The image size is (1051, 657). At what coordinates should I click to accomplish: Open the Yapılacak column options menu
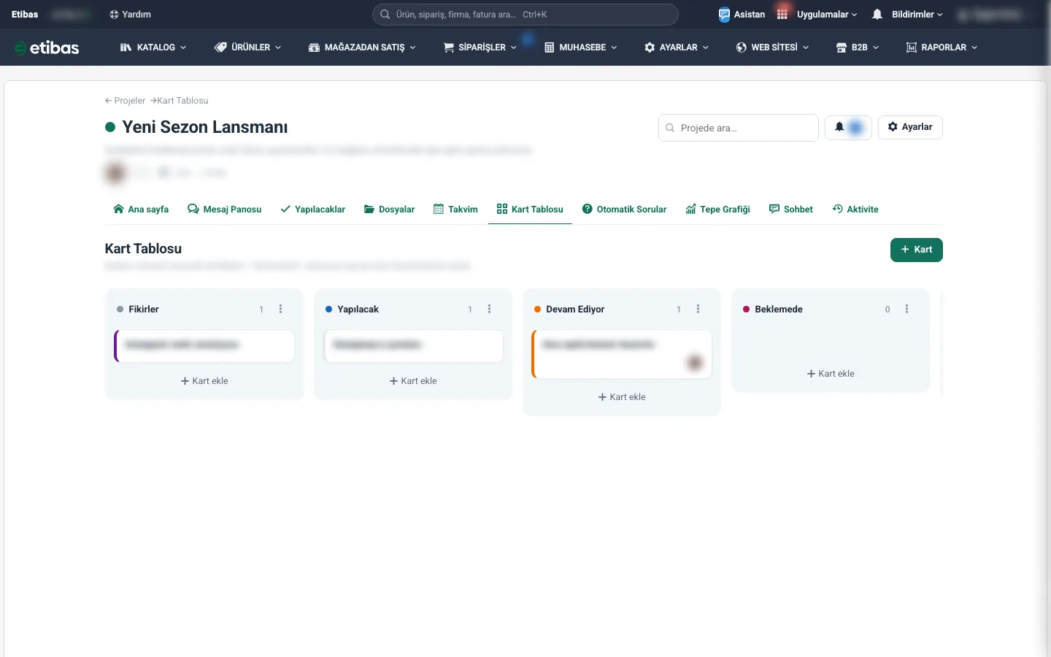click(489, 310)
